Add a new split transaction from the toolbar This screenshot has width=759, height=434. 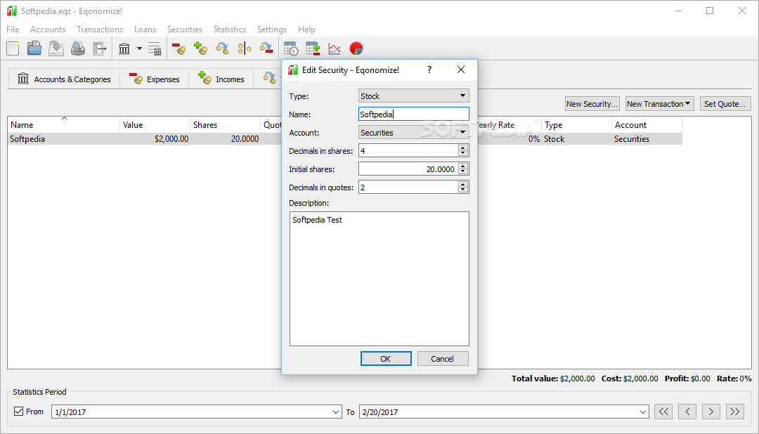coord(245,48)
